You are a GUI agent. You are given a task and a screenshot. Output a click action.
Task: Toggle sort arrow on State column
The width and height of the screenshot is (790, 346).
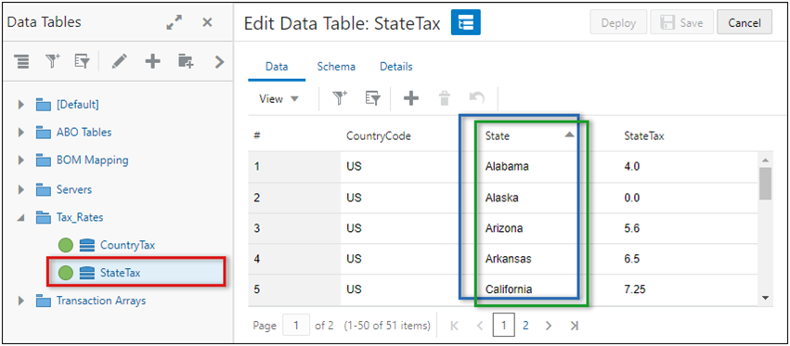click(569, 135)
